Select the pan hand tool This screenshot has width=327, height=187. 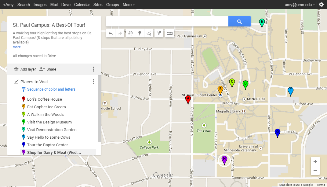(130, 33)
